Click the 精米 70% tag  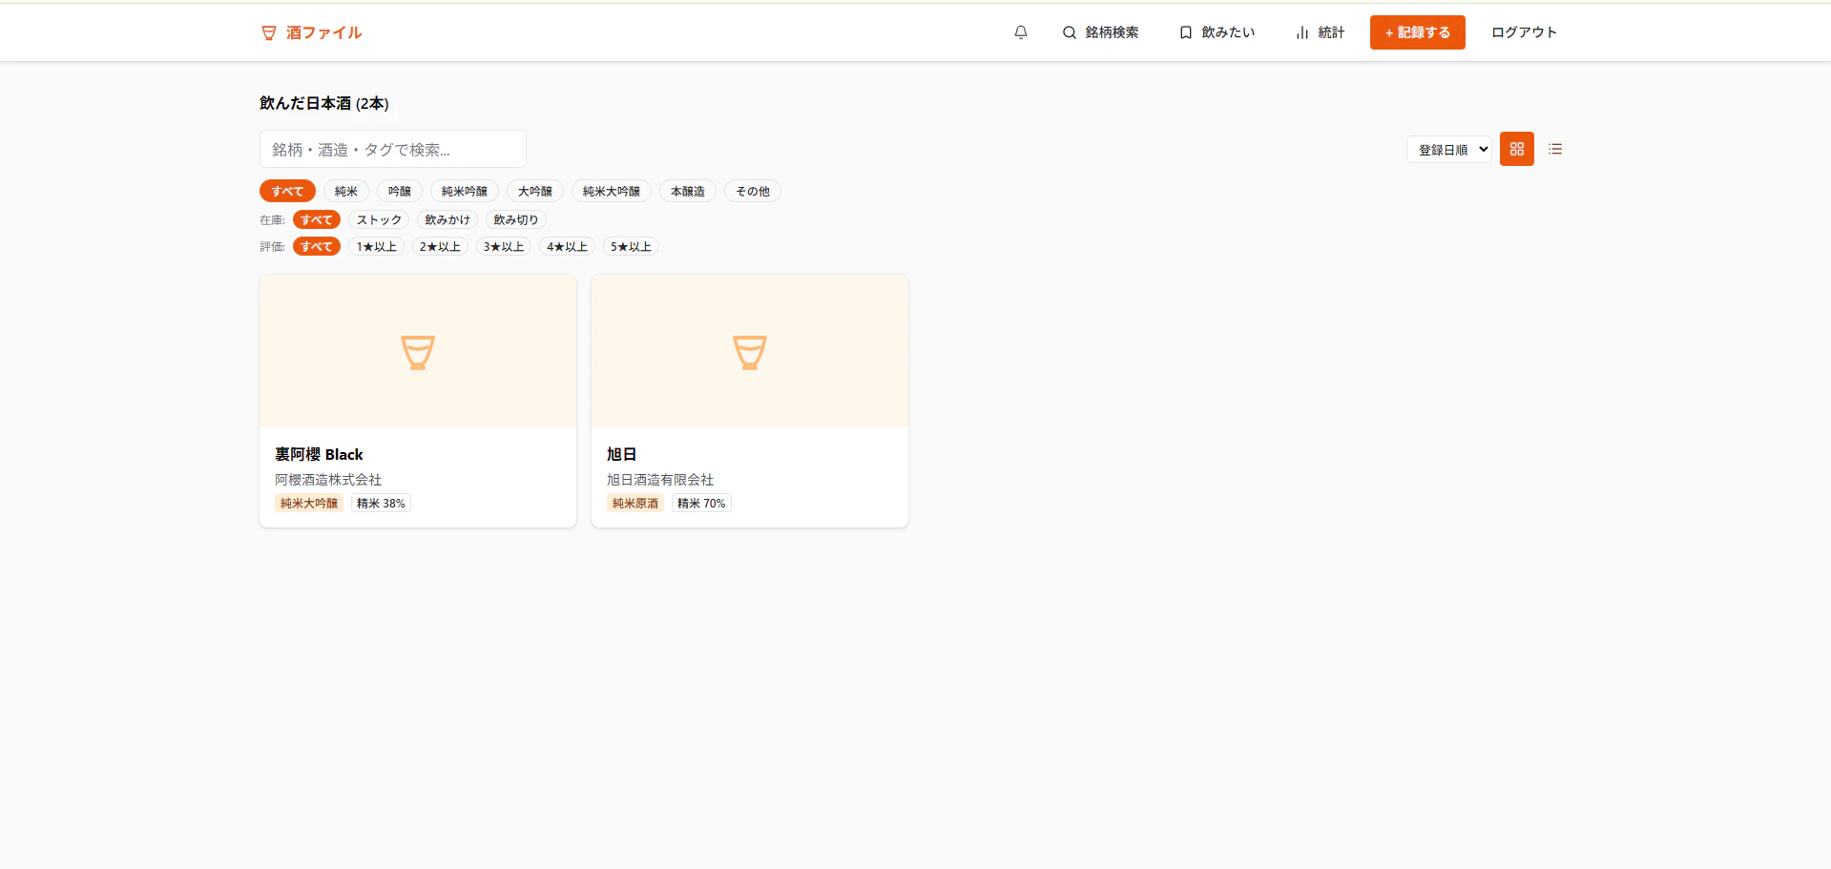tap(701, 504)
